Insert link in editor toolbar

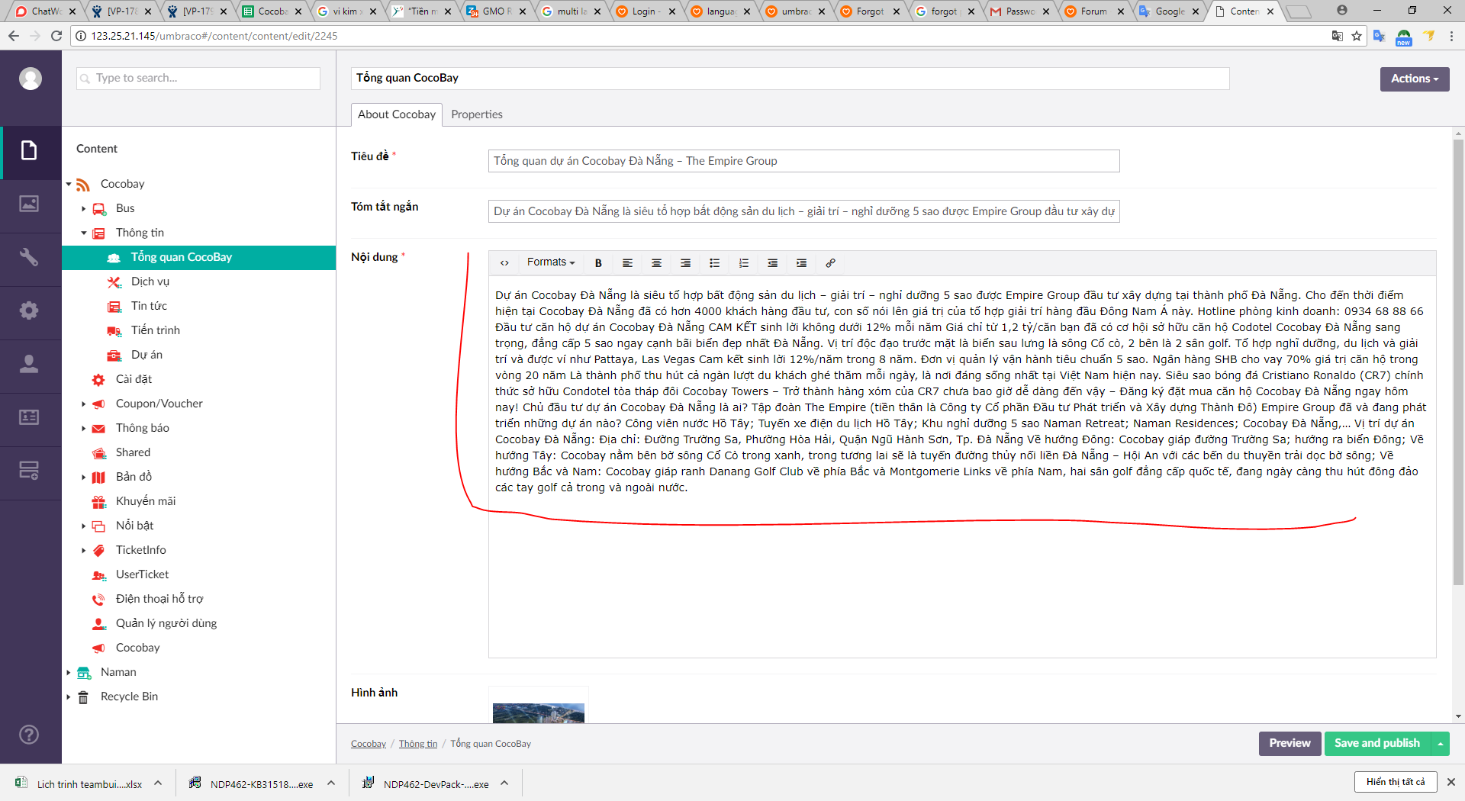tap(830, 263)
